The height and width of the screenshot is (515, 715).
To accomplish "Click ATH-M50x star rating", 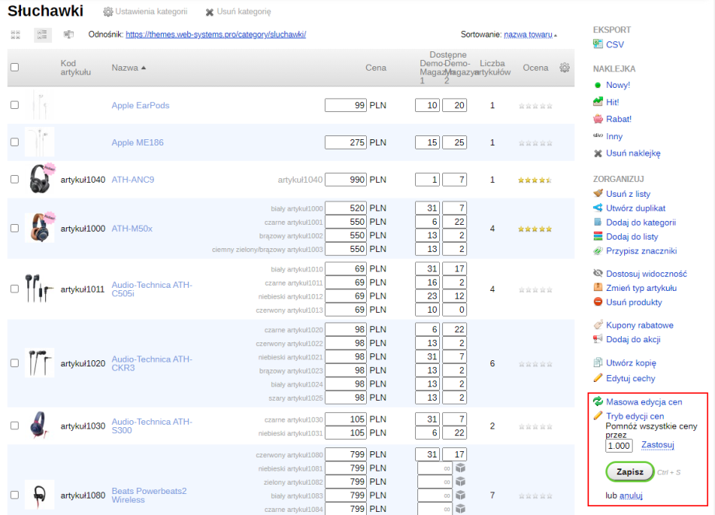I will click(535, 229).
